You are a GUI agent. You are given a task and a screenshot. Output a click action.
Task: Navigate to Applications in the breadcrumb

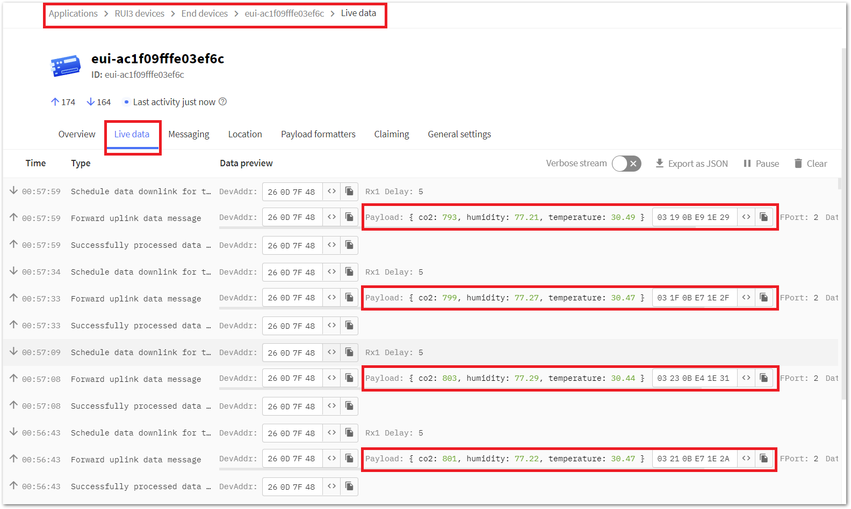[x=73, y=13]
